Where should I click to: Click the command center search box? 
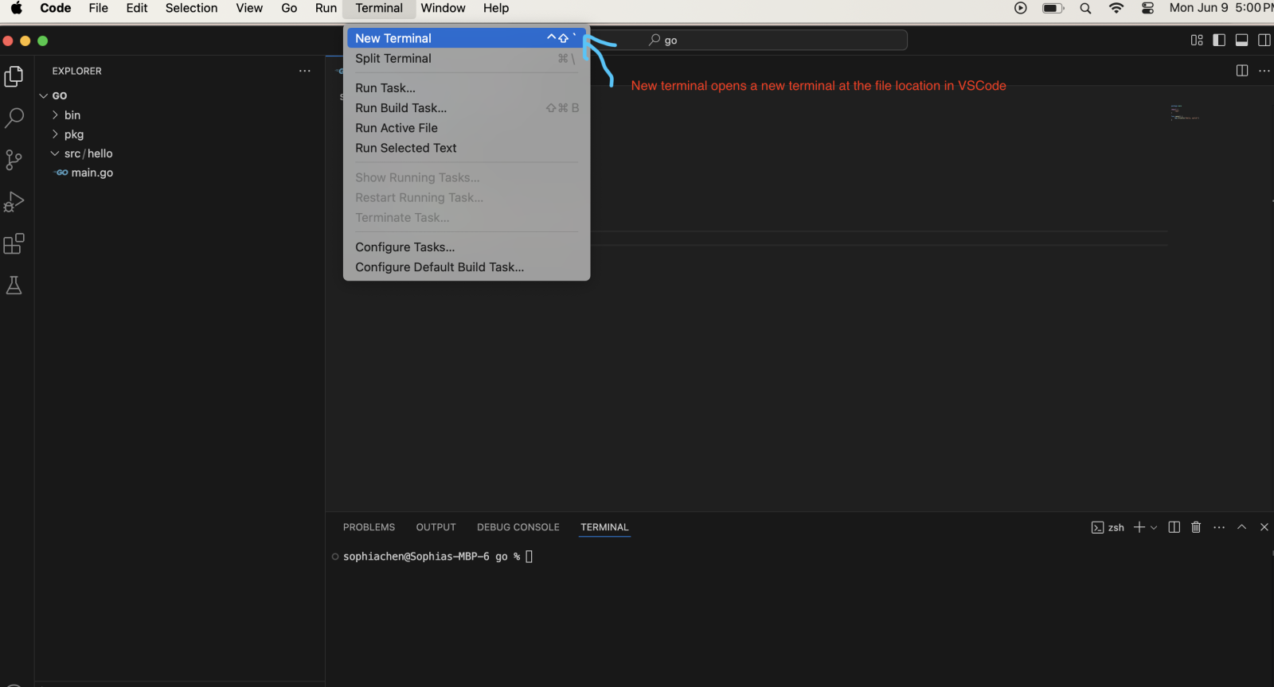tap(748, 40)
